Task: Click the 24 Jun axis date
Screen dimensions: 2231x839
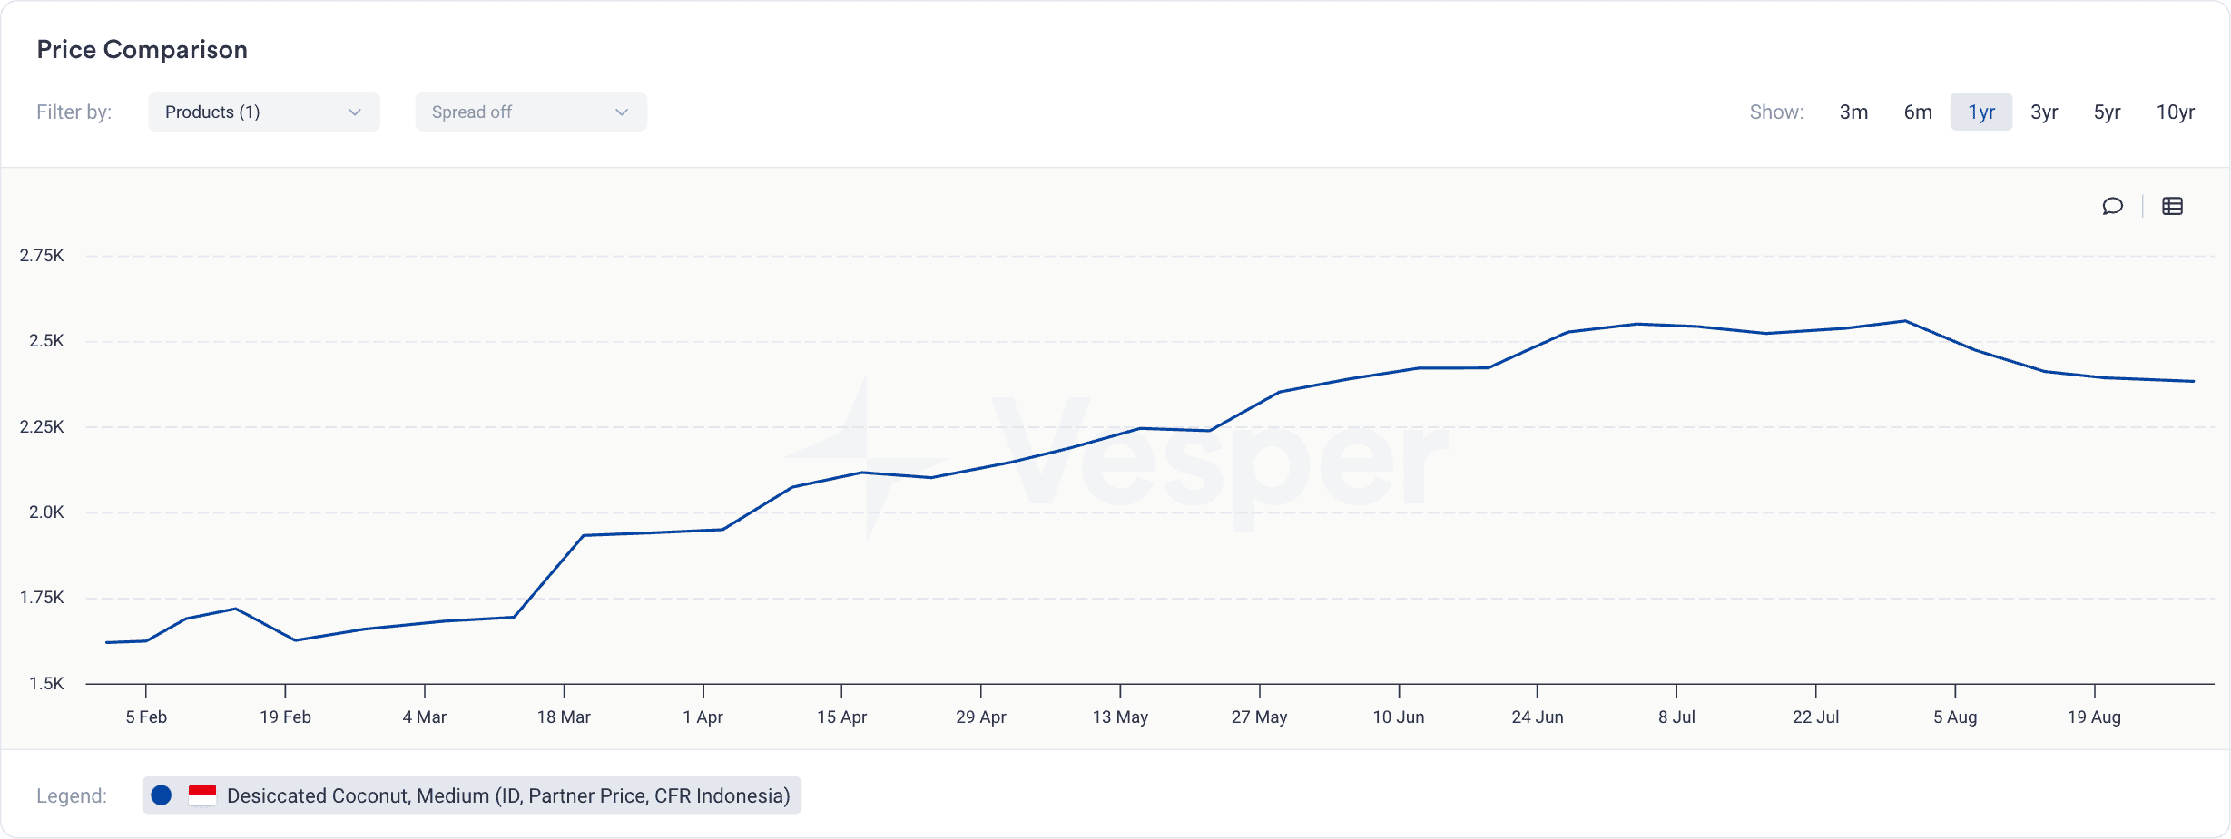Action: tap(1538, 717)
